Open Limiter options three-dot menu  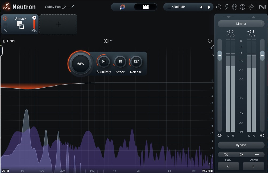pyautogui.click(x=262, y=24)
